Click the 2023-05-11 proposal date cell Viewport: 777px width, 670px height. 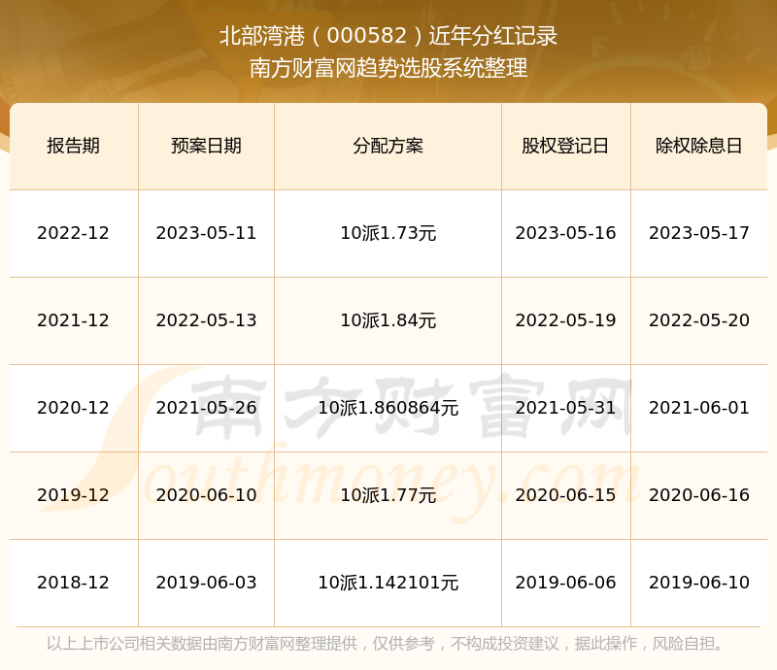pos(206,233)
